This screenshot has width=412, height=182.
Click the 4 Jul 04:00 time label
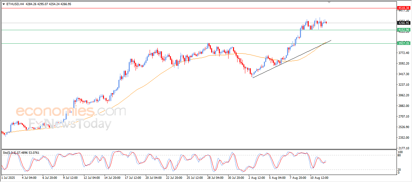point(30,177)
